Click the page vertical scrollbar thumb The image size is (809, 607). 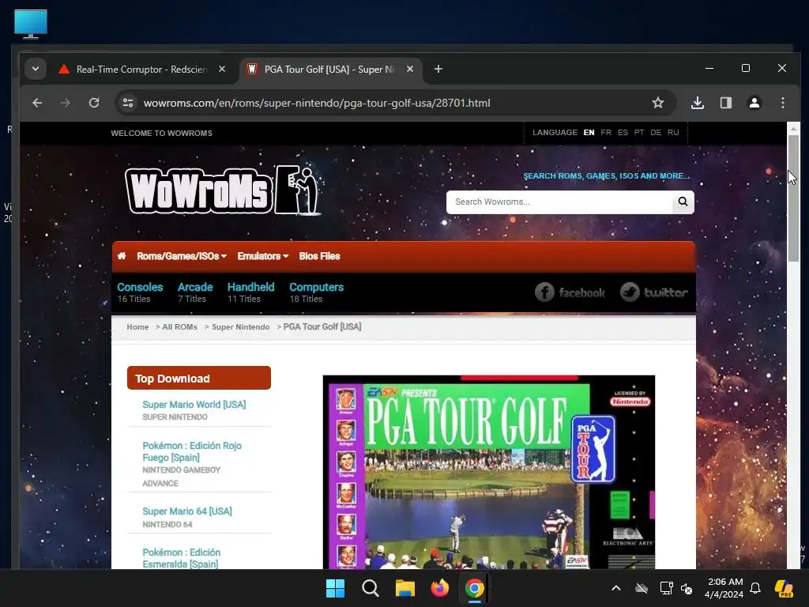pyautogui.click(x=793, y=198)
